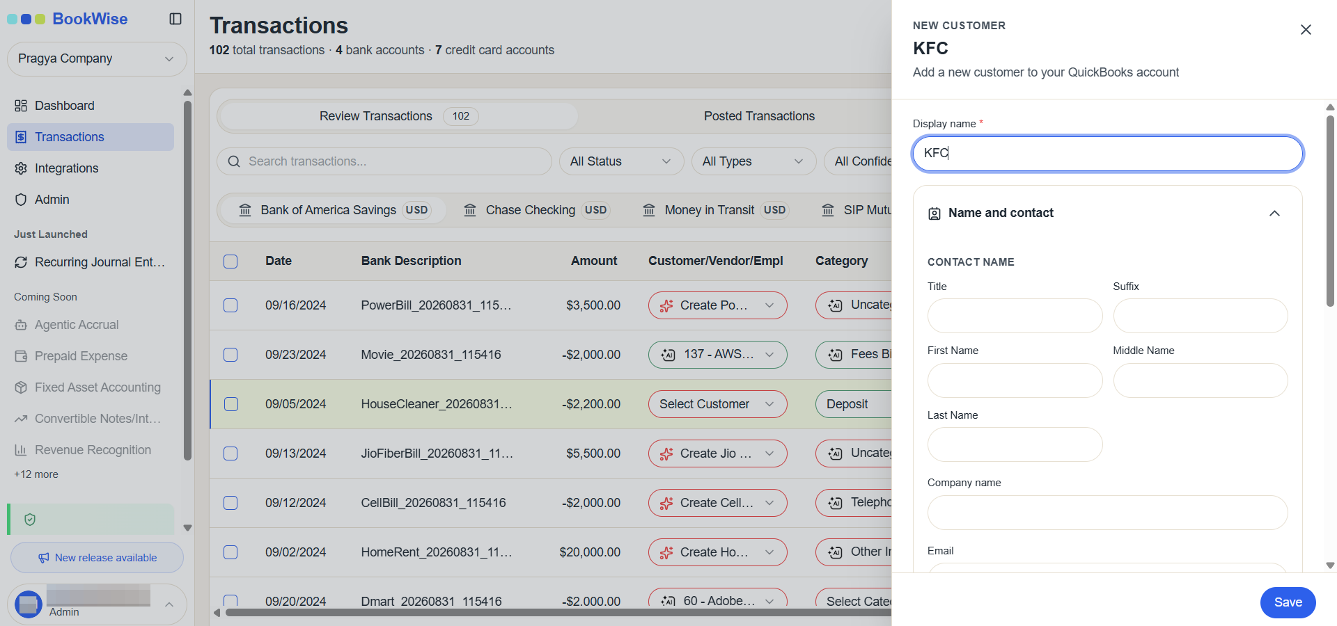The width and height of the screenshot is (1337, 626).
Task: Sort by Date column header
Action: click(279, 261)
